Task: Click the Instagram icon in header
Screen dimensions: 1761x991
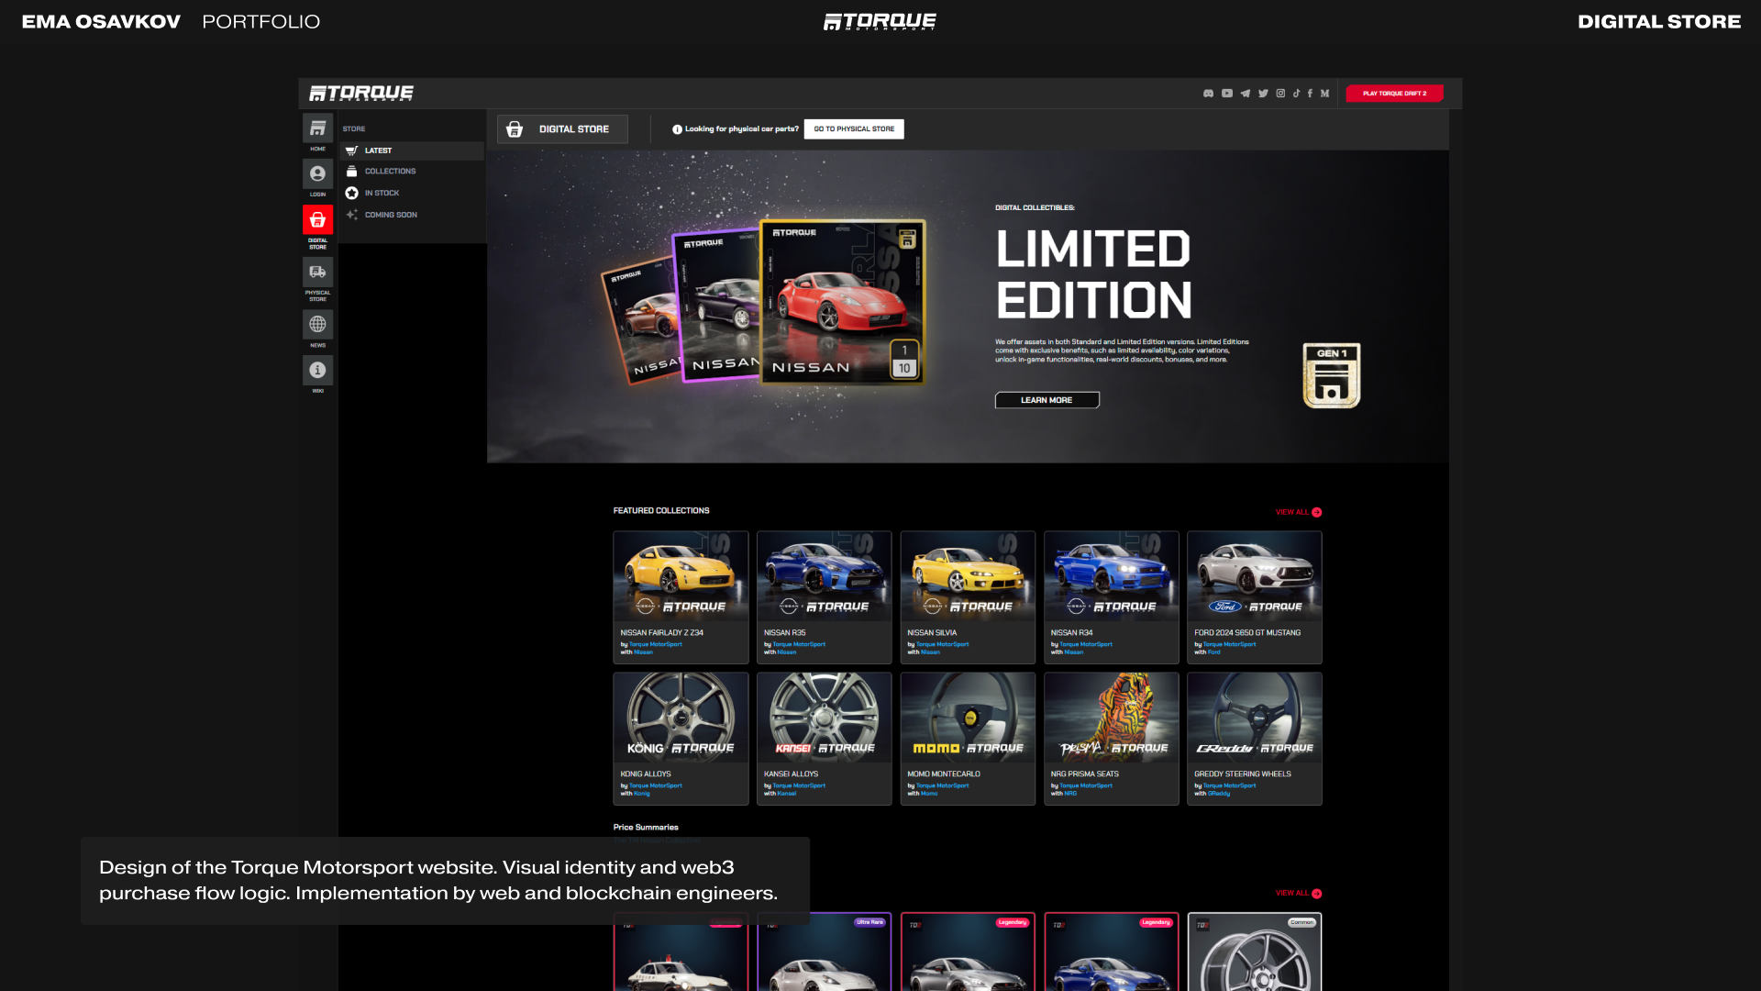Action: 1280,94
